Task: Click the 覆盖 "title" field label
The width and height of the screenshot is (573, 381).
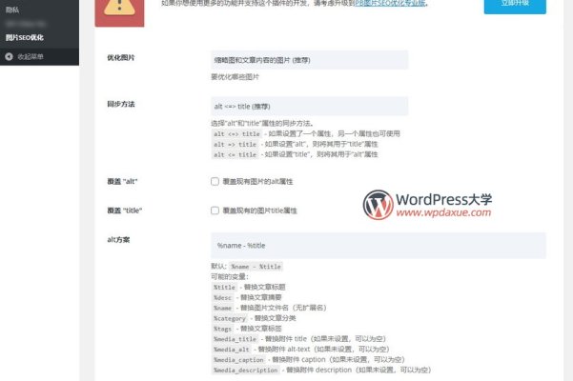Action: click(124, 211)
